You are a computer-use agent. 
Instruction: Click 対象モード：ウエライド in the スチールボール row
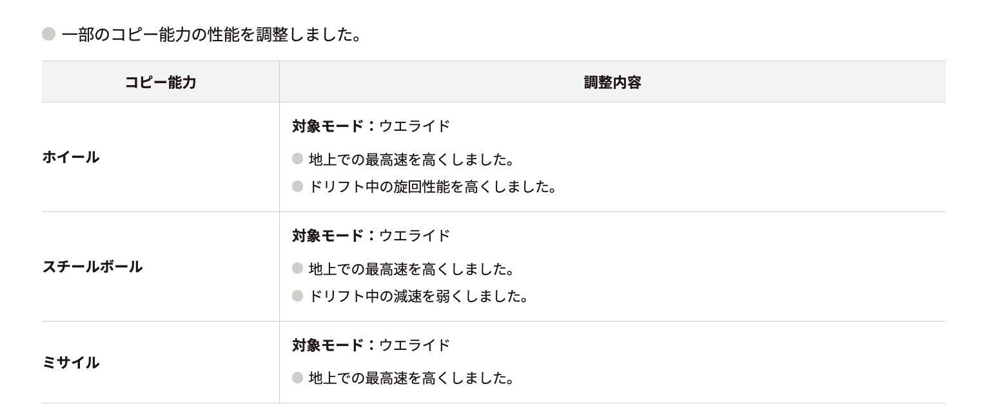coord(371,236)
